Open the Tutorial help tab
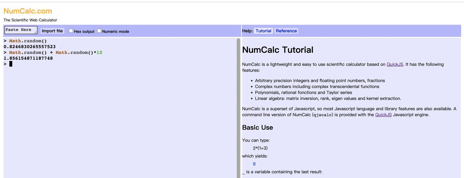This screenshot has width=464, height=178. tap(263, 31)
